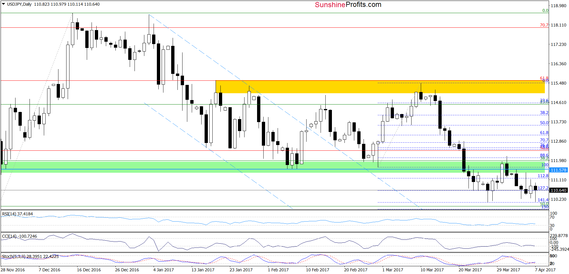Click the red 70.7 Fibonacci level label
Image resolution: width=569 pixels, height=274 pixels.
(x=544, y=25)
